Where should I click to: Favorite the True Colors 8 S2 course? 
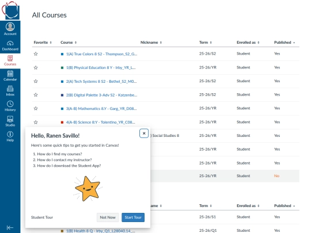[x=36, y=54]
